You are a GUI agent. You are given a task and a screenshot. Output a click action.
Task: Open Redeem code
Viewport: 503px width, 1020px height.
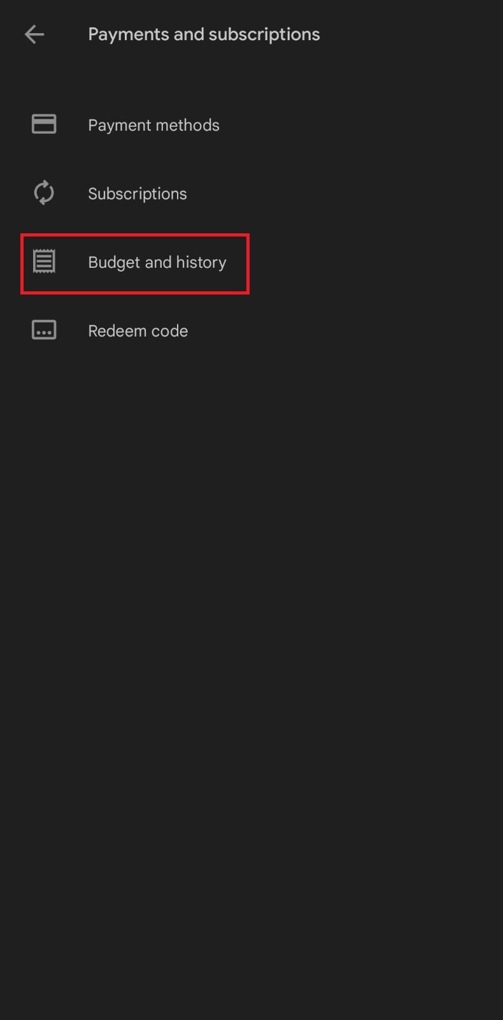(x=251, y=331)
